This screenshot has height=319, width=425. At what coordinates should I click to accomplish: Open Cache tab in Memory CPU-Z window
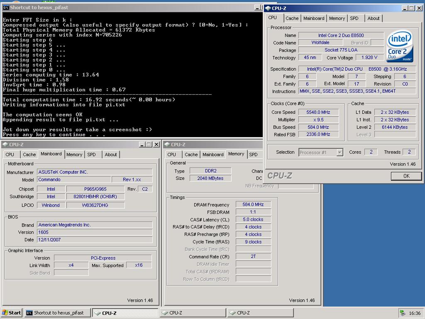(x=191, y=155)
